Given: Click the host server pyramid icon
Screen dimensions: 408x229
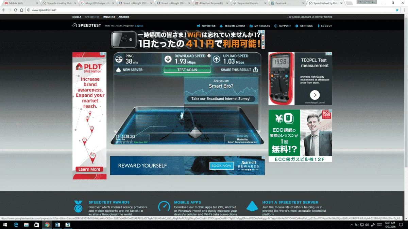Looking at the screenshot, I should (252, 206).
